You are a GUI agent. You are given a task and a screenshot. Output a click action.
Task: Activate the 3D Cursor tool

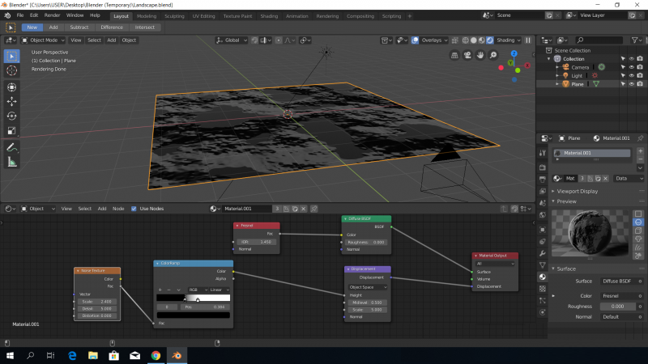tap(11, 70)
